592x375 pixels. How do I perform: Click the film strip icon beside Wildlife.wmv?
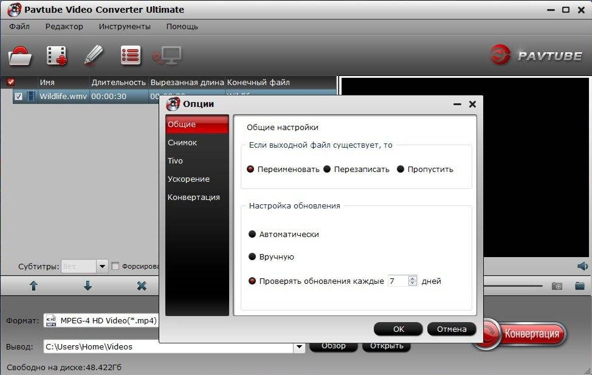pyautogui.click(x=31, y=96)
